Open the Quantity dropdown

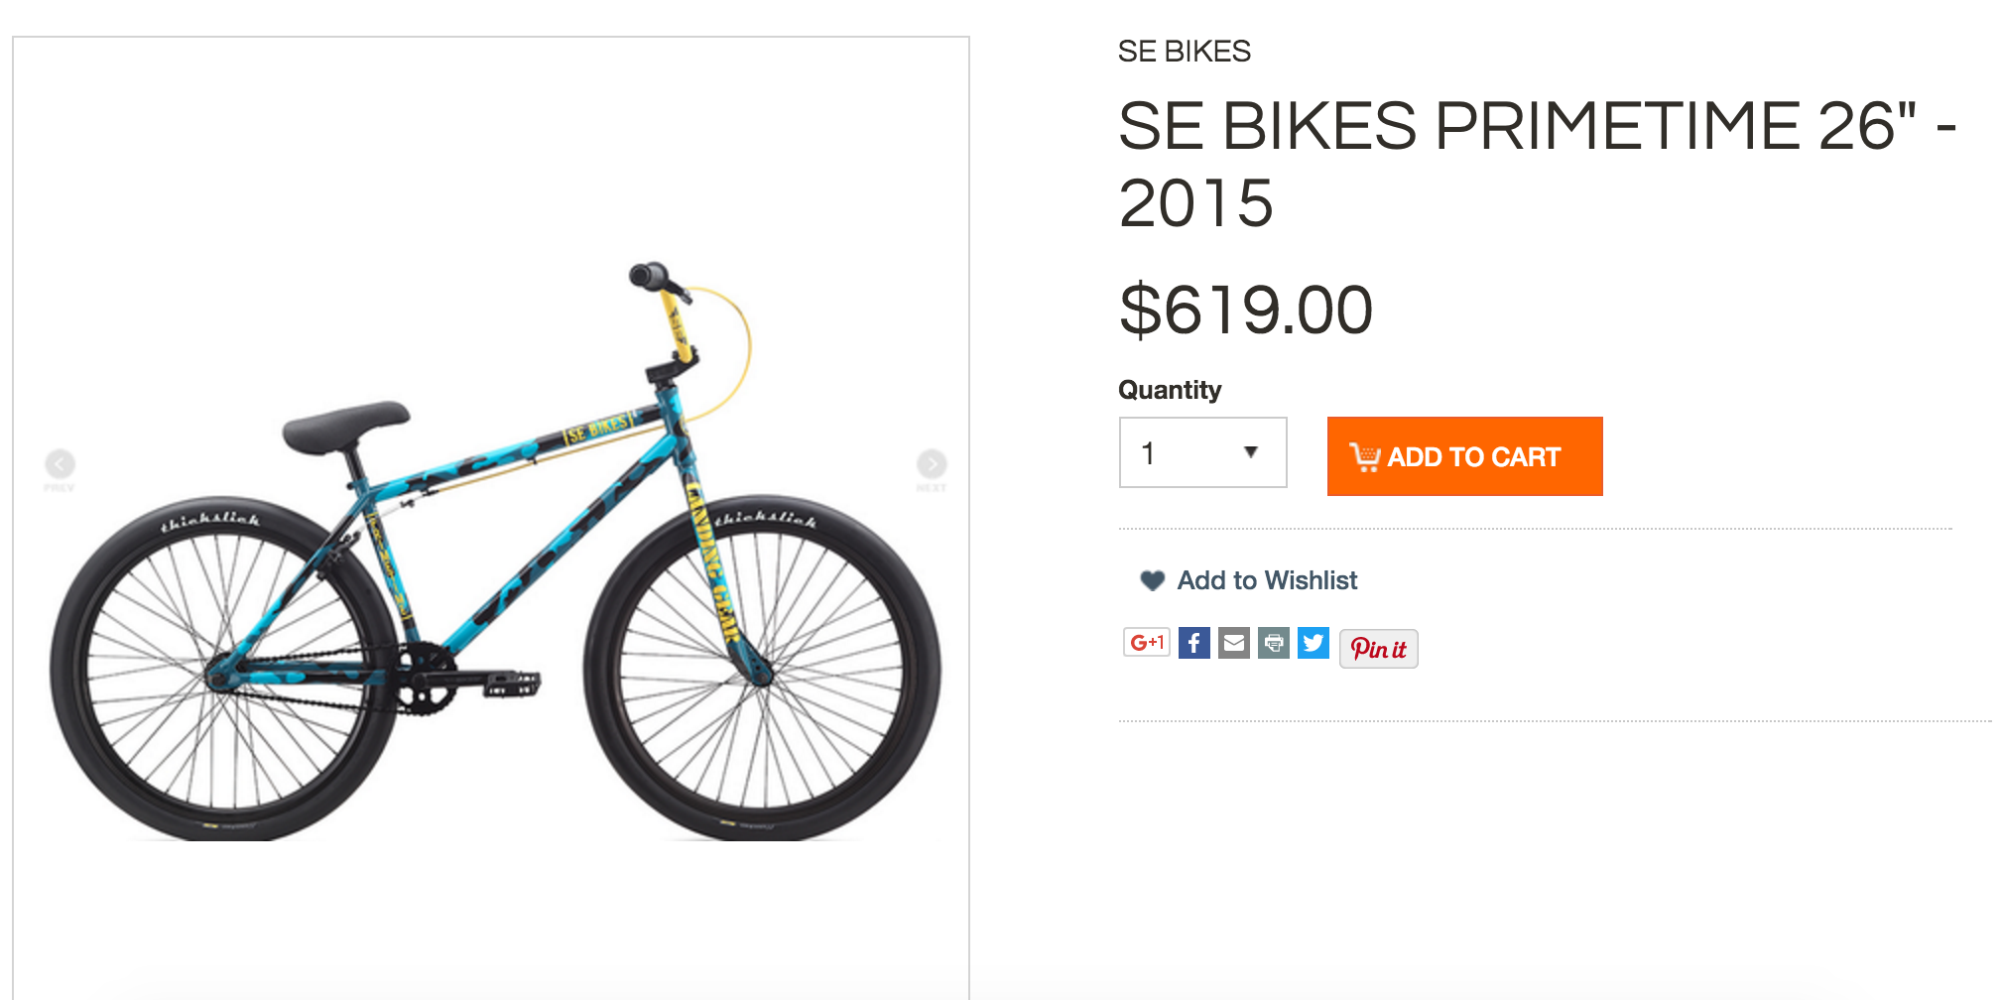click(1201, 452)
